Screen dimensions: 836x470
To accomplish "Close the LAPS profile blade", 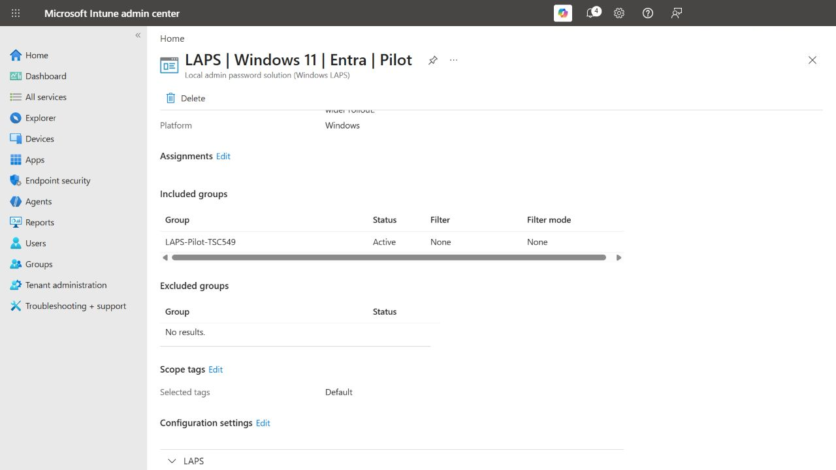I will coord(812,60).
